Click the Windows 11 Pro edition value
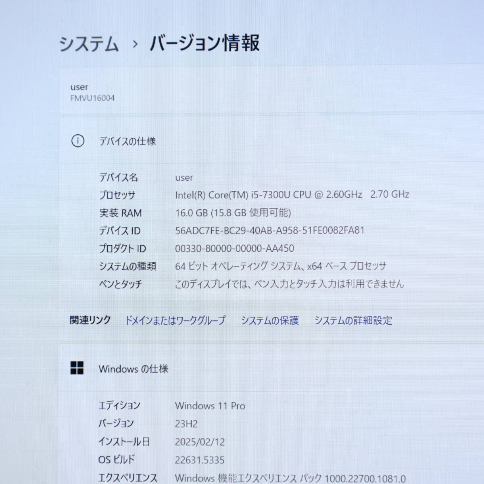Viewport: 484px width, 484px height. (210, 406)
